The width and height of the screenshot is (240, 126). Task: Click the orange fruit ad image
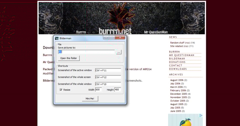[185, 120]
